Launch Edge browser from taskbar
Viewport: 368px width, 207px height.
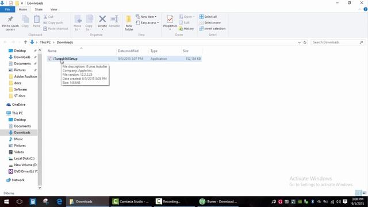coord(59,202)
